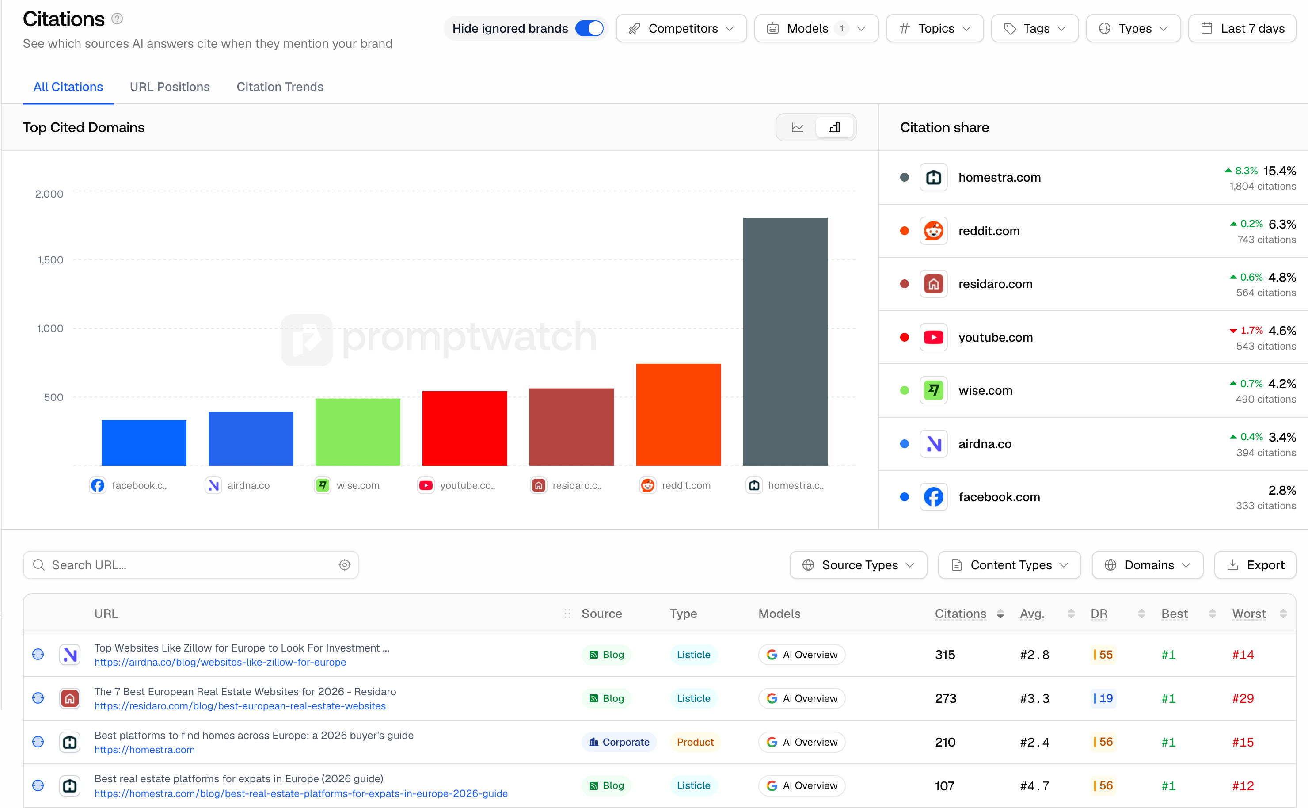
Task: Click youtube icon under chart axis
Action: [x=426, y=485]
